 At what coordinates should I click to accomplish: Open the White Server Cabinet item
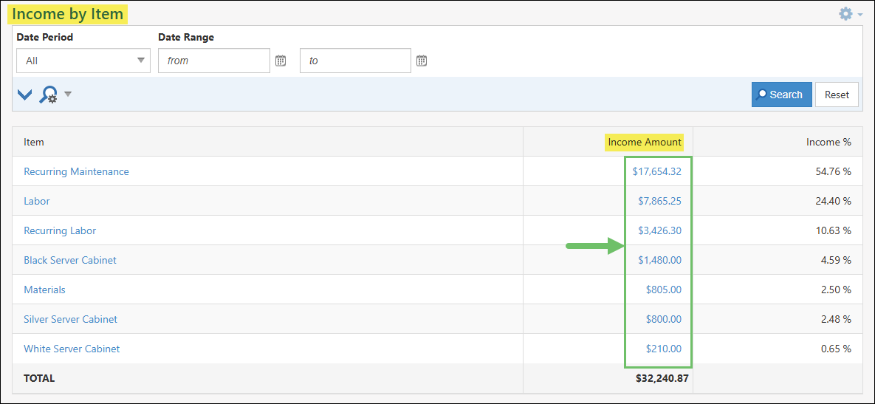(x=72, y=349)
